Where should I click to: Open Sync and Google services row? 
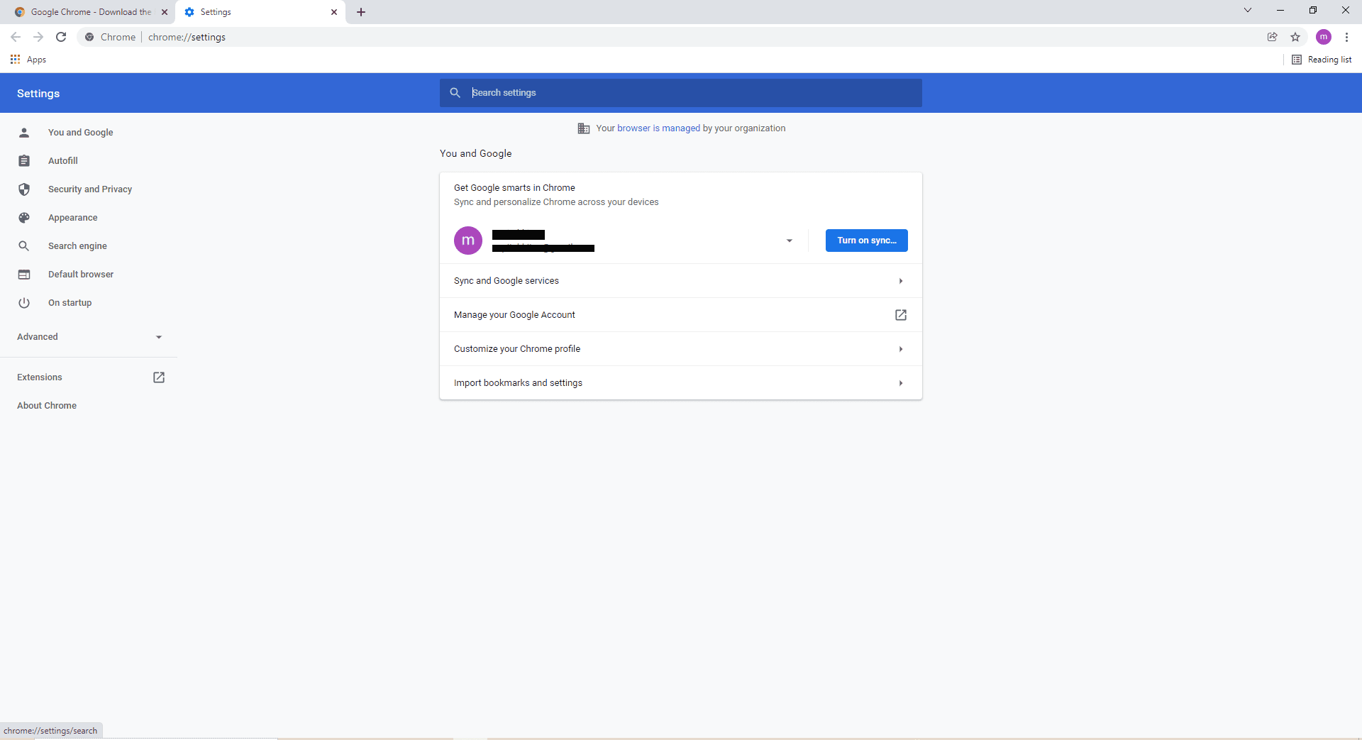[x=681, y=281]
